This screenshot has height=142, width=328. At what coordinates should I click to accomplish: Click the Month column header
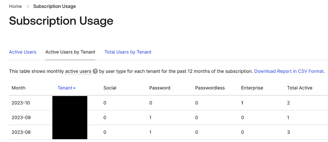point(18,88)
